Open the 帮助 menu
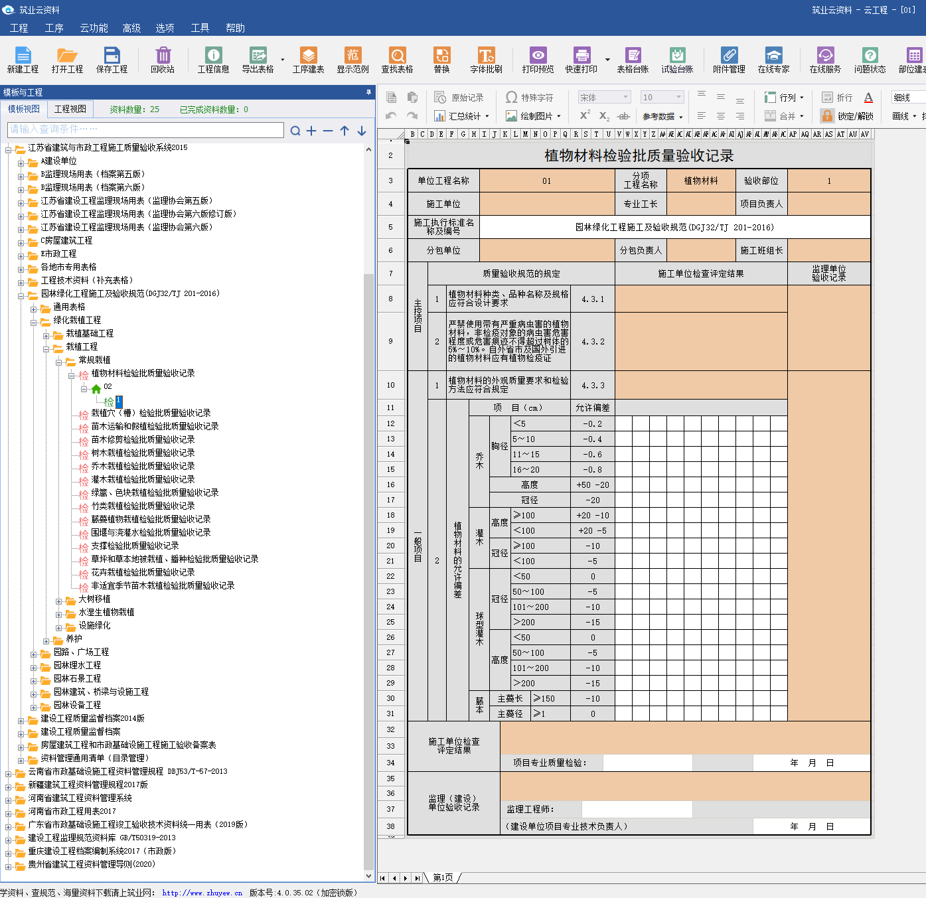 (235, 28)
